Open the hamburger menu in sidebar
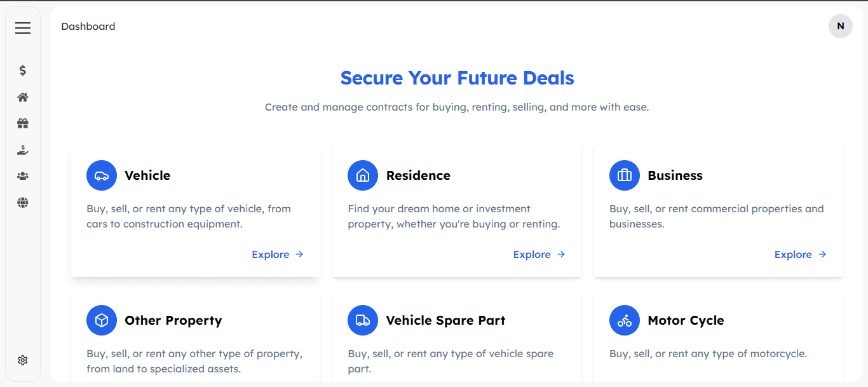Viewport: 868px width, 387px height. 23,28
